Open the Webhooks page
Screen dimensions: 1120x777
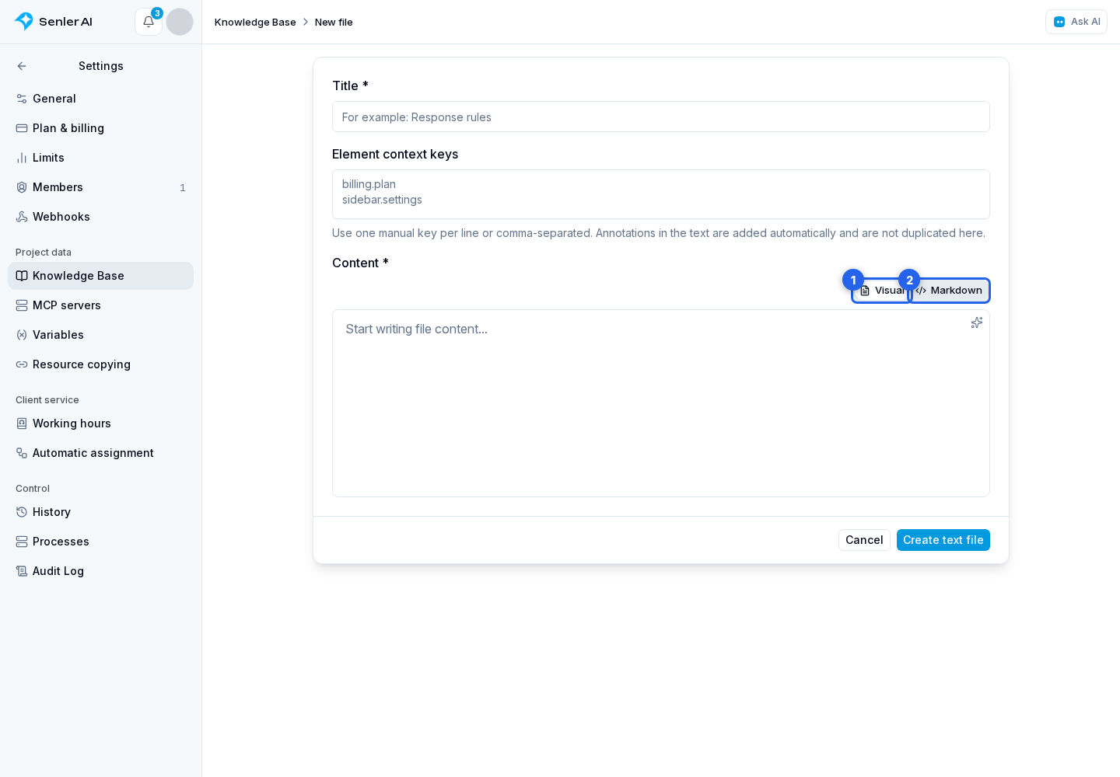[x=101, y=217]
